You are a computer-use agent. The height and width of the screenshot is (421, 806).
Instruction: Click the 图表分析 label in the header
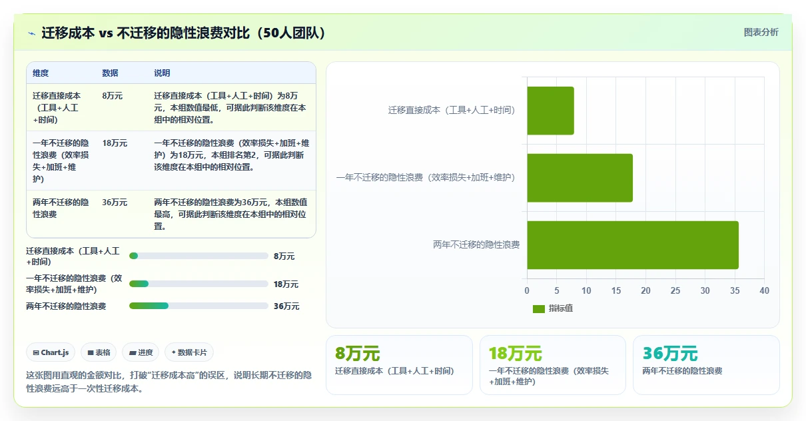[x=761, y=32]
